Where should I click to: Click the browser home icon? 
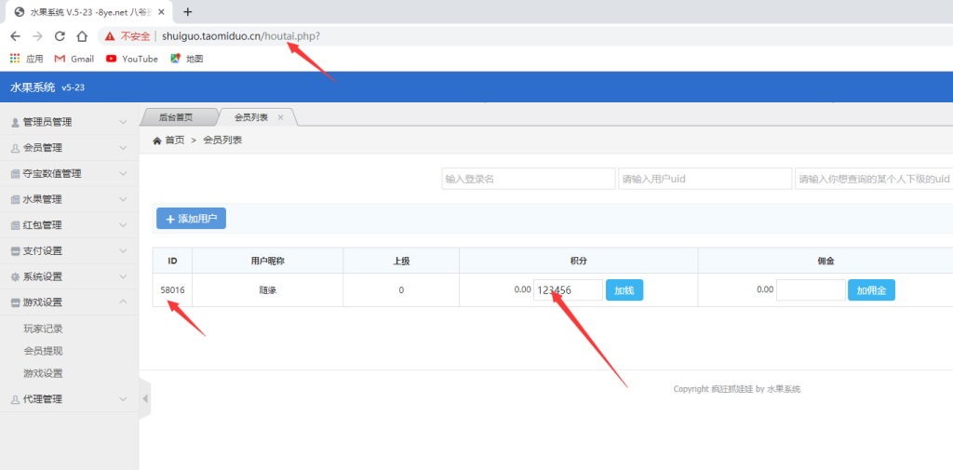click(82, 36)
